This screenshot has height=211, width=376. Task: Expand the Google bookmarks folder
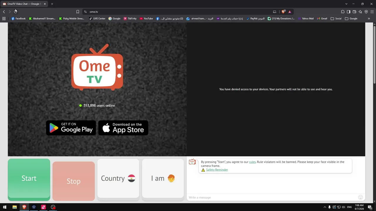351,18
